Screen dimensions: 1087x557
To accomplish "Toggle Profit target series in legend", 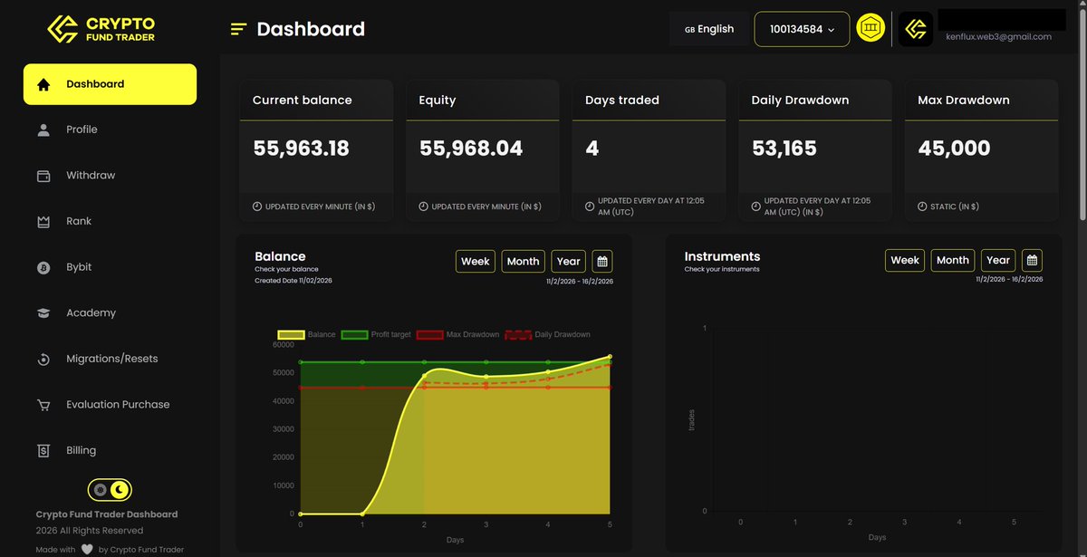I will 375,335.
